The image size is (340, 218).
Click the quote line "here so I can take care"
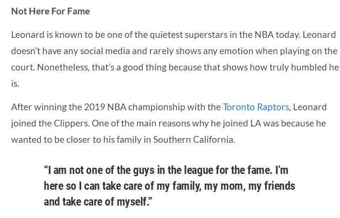170,186
